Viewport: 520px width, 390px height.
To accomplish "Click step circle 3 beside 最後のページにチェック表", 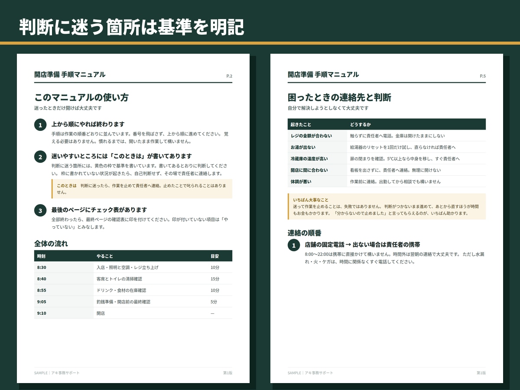I will coord(40,211).
